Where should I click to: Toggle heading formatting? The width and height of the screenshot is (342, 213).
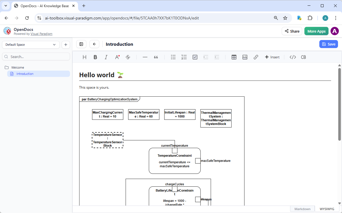(x=84, y=57)
